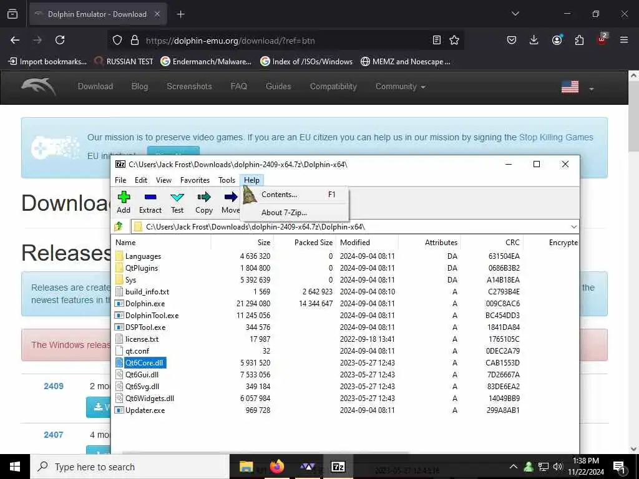Open the volume tray icon
639x479 pixels.
pyautogui.click(x=558, y=467)
